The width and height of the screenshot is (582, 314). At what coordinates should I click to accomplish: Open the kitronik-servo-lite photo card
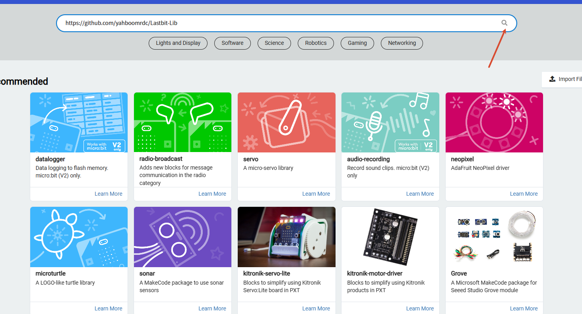click(287, 237)
